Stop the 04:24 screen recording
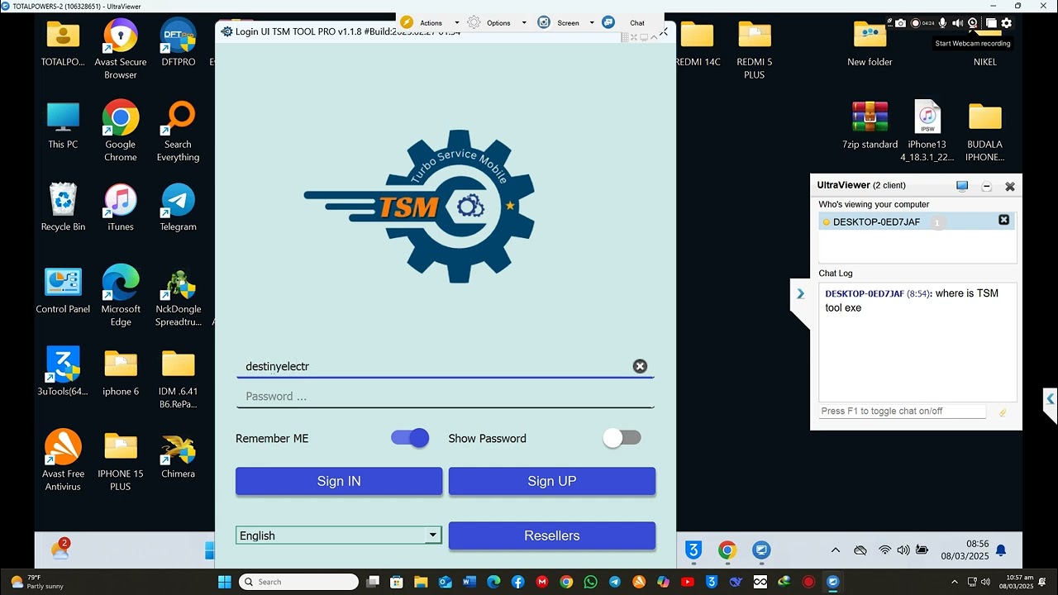This screenshot has width=1058, height=595. pyautogui.click(x=915, y=23)
